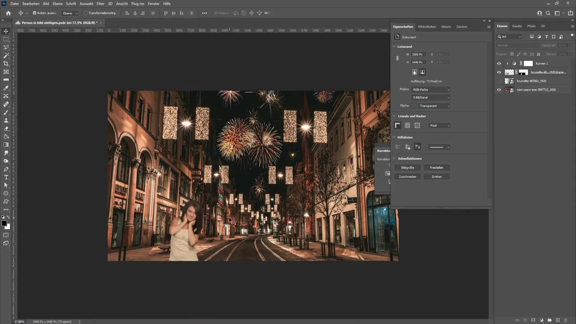Toggle visibility of Kurven 1 layer

click(499, 63)
